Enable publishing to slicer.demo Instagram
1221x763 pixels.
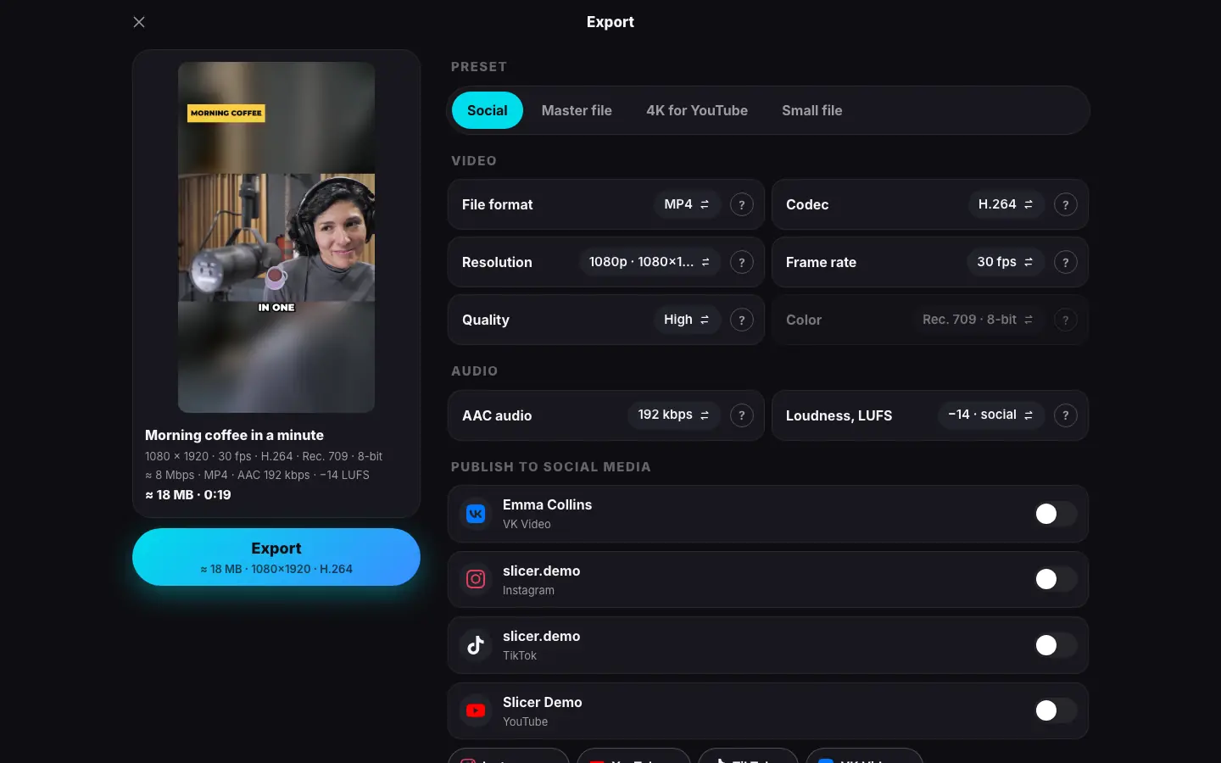click(x=1055, y=579)
